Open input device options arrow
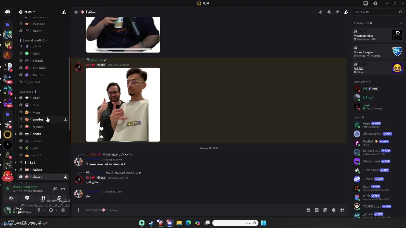The image size is (406, 228). (44, 210)
